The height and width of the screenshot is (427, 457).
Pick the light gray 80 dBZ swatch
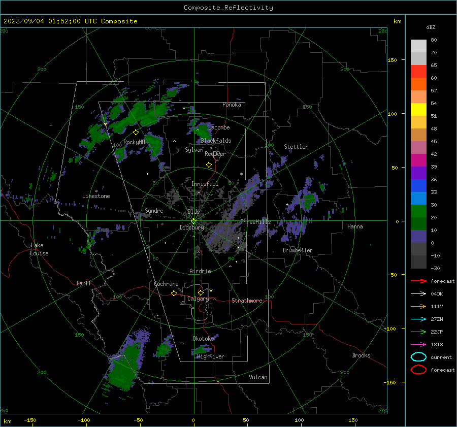[x=418, y=46]
